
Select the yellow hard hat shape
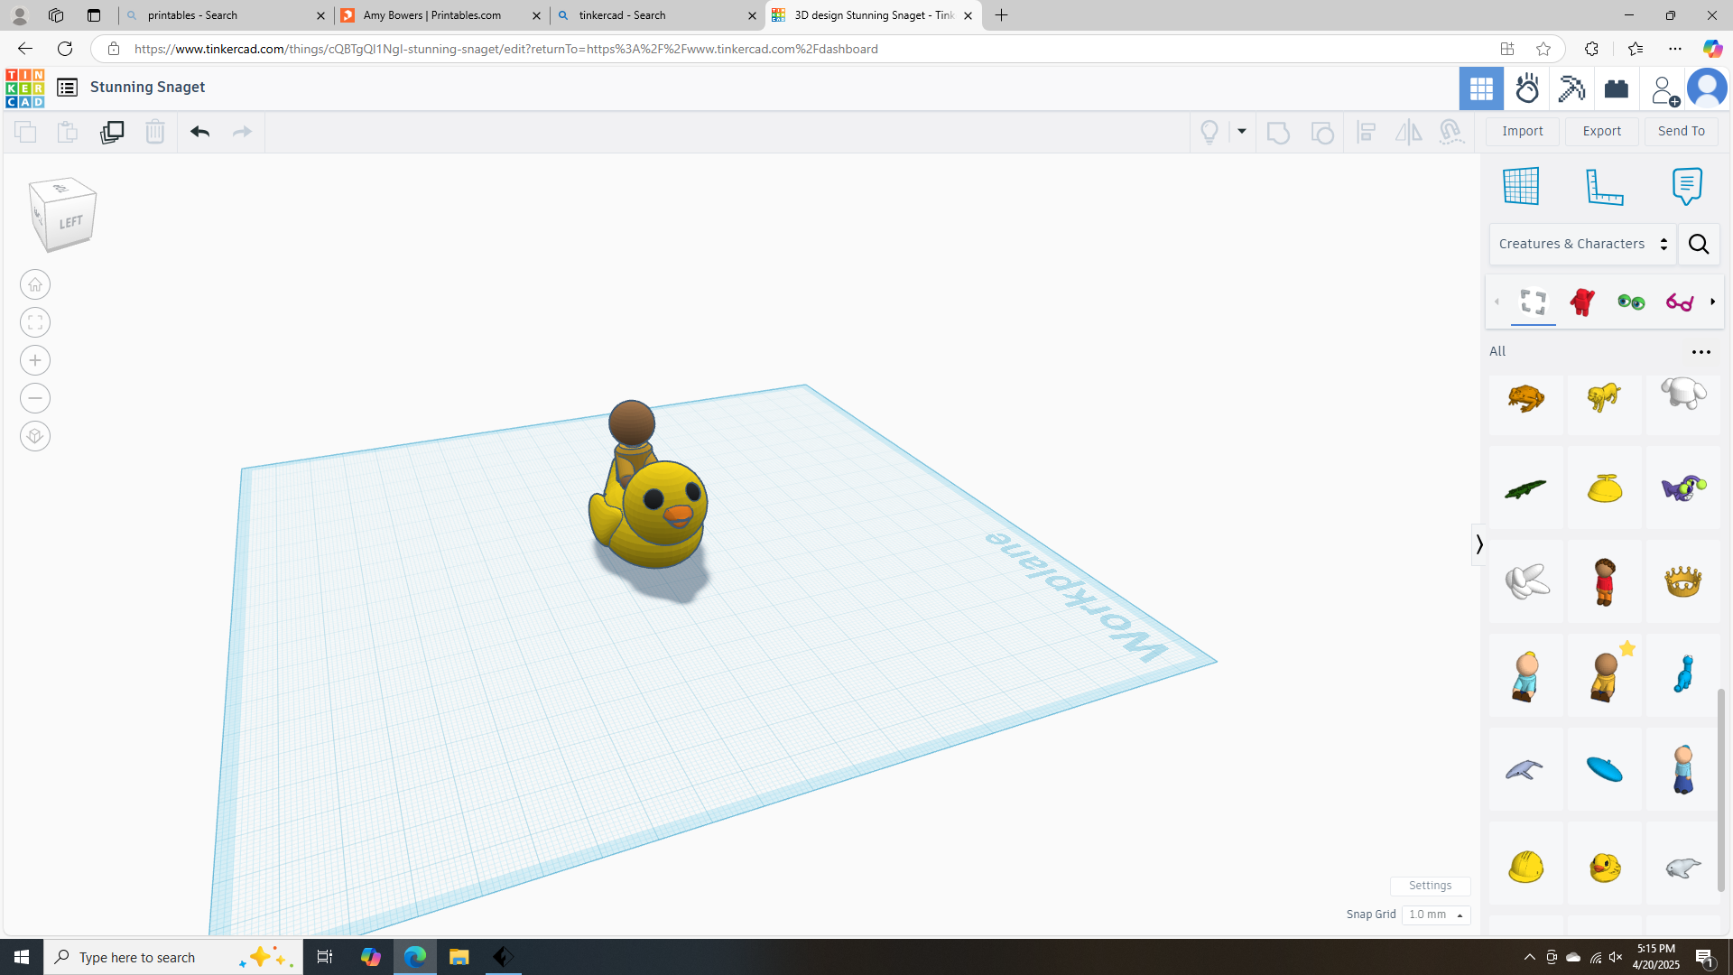pos(1526,866)
